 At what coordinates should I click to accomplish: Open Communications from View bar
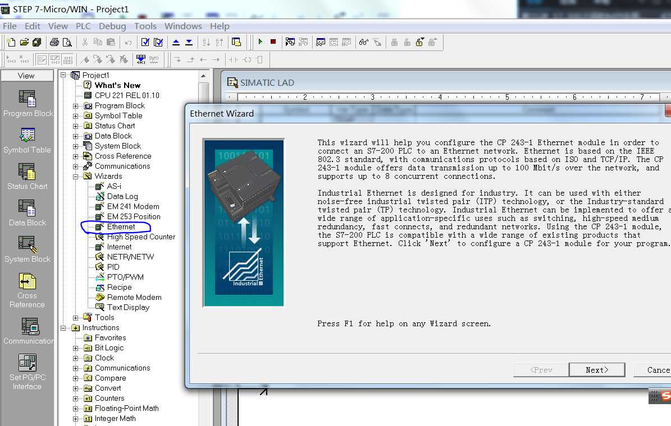click(28, 331)
